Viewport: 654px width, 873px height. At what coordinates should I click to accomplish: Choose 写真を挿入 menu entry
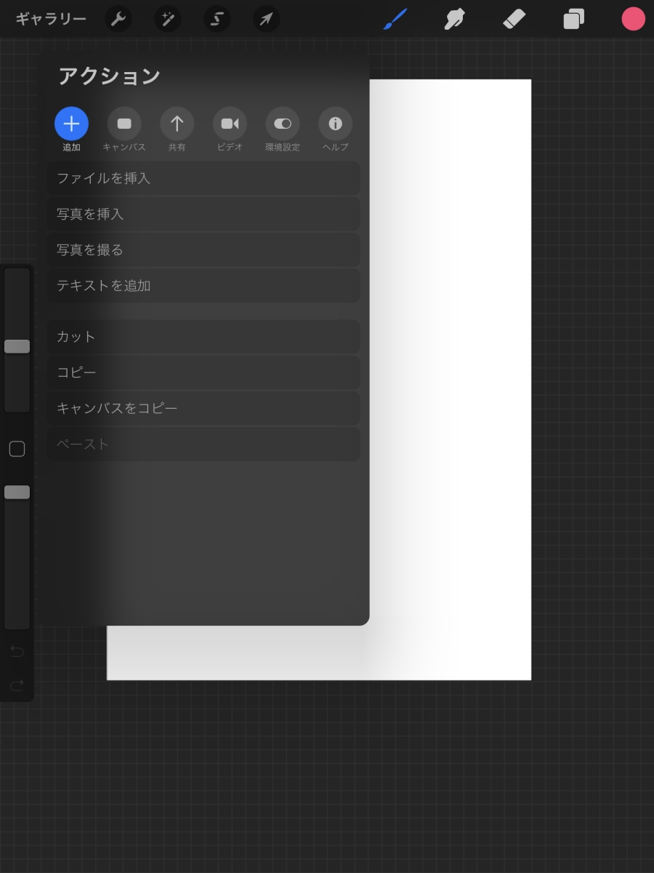(203, 214)
